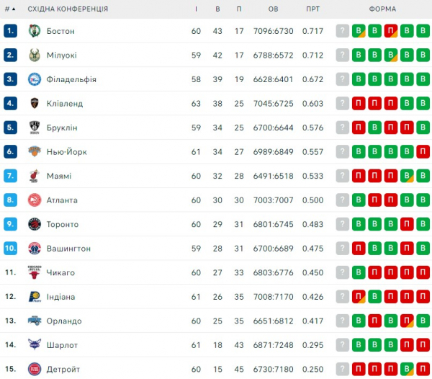This screenshot has width=432, height=379.
Task: Click the Miami Heat logo icon
Action: click(x=35, y=176)
